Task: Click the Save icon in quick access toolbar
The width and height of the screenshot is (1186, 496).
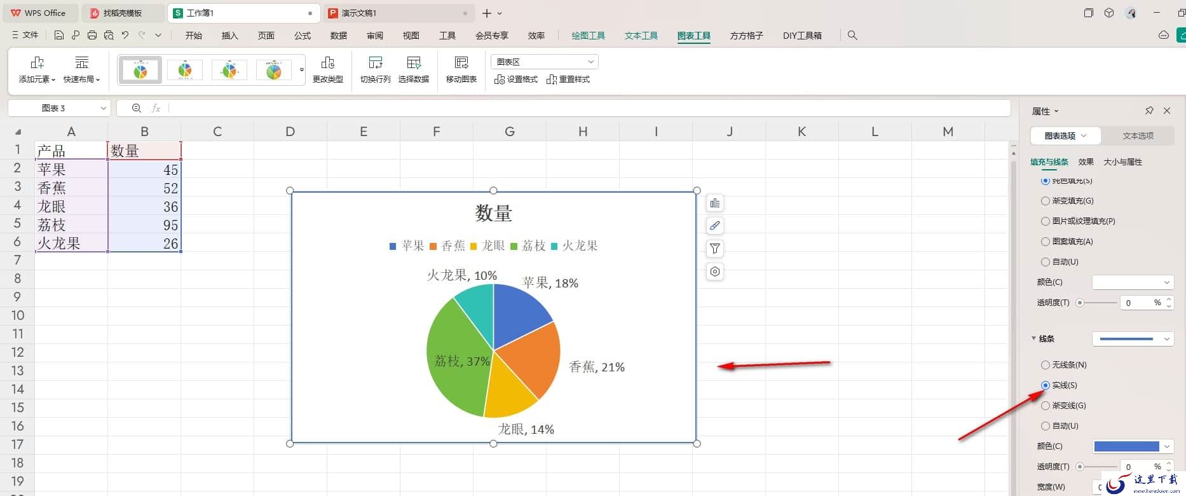Action: pyautogui.click(x=59, y=36)
